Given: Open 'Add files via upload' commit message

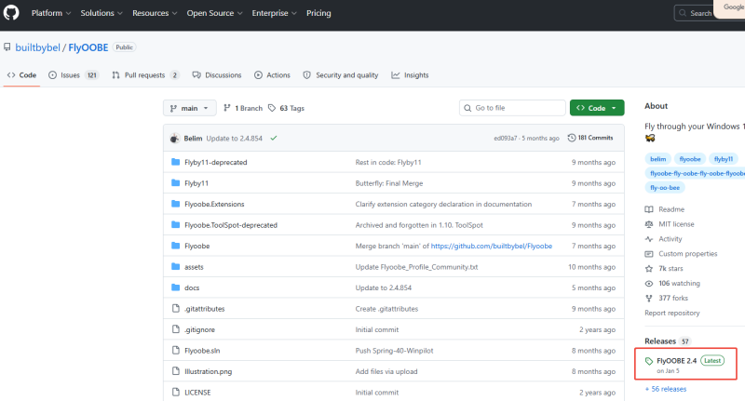Looking at the screenshot, I should (x=386, y=371).
